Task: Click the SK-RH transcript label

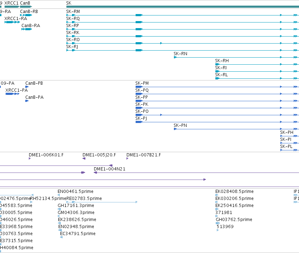Action: click(x=222, y=61)
